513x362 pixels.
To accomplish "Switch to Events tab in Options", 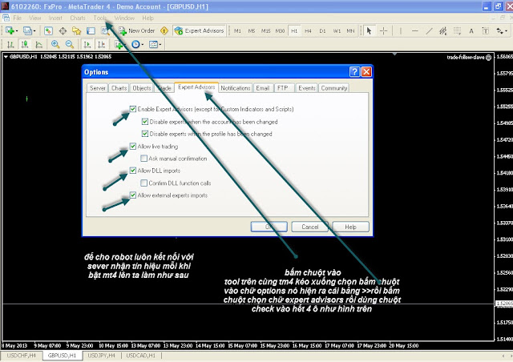I will pyautogui.click(x=306, y=88).
